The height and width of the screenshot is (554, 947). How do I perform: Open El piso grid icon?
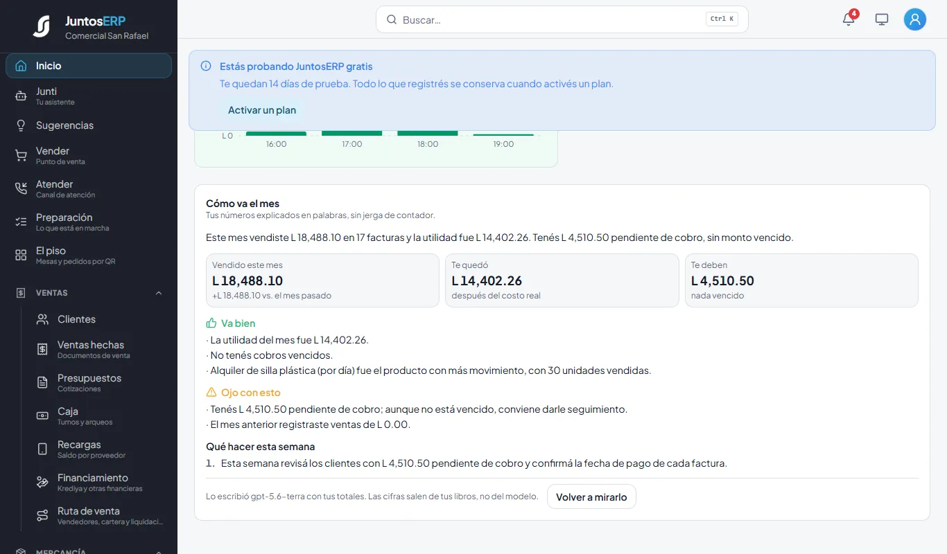pos(21,256)
